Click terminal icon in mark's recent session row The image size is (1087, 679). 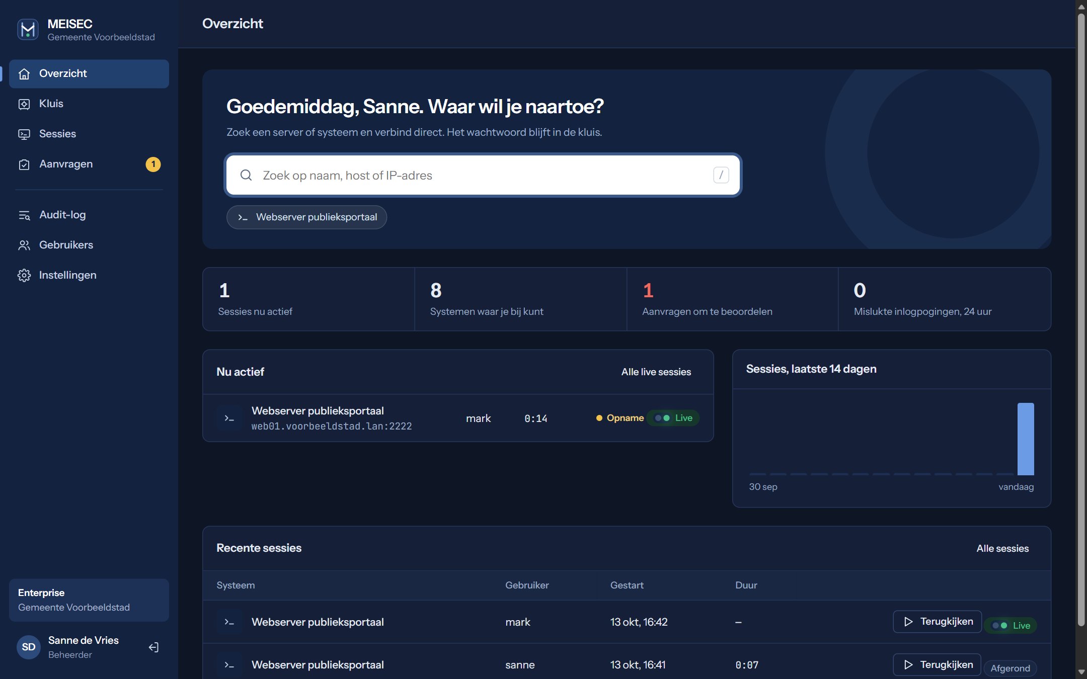[229, 622]
